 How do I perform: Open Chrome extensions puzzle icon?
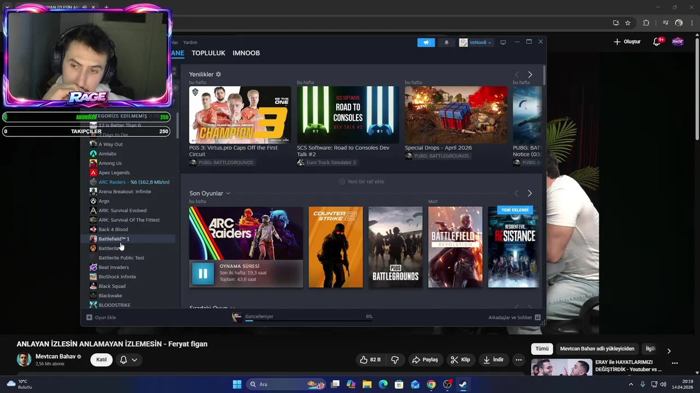[x=646, y=23]
